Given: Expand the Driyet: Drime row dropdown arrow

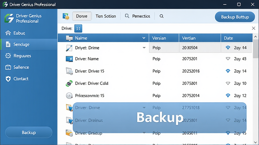Looking at the screenshot, I should 144,48.
